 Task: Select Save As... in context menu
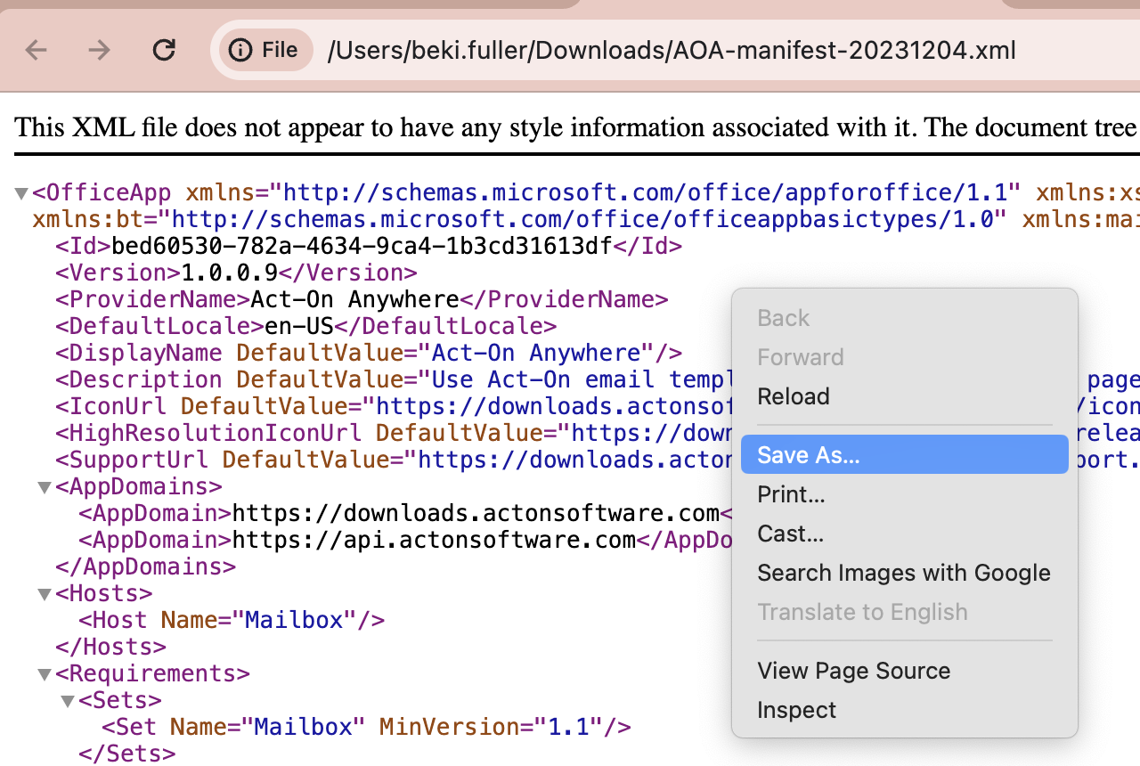[809, 455]
